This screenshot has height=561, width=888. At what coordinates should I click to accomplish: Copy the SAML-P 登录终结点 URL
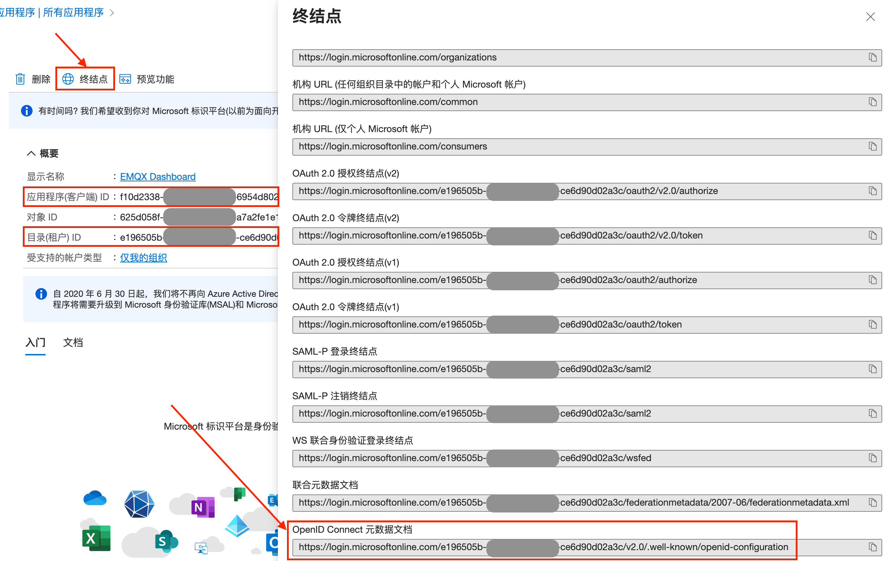(872, 369)
